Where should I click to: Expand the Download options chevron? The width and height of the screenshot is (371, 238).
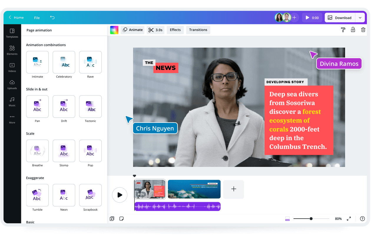click(360, 18)
